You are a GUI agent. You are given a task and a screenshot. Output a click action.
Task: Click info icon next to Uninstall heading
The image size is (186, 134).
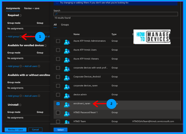point(20,105)
